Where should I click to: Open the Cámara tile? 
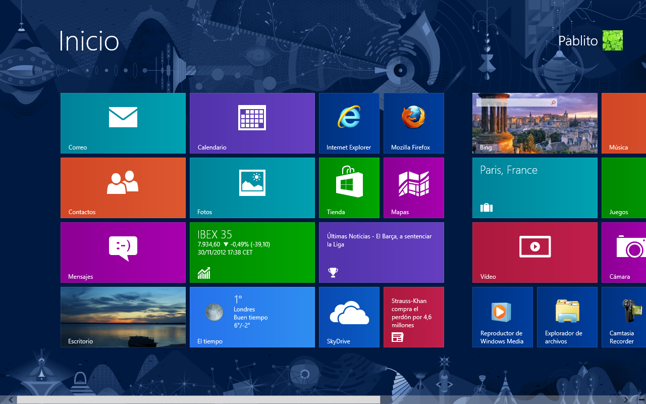point(624,252)
